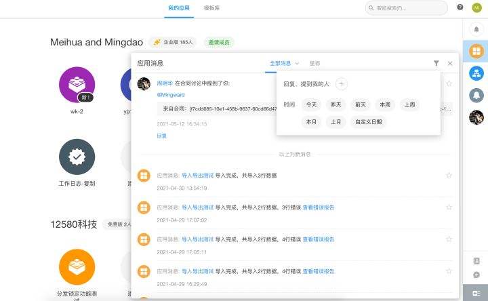Click the help question mark icon

pyautogui.click(x=460, y=7)
